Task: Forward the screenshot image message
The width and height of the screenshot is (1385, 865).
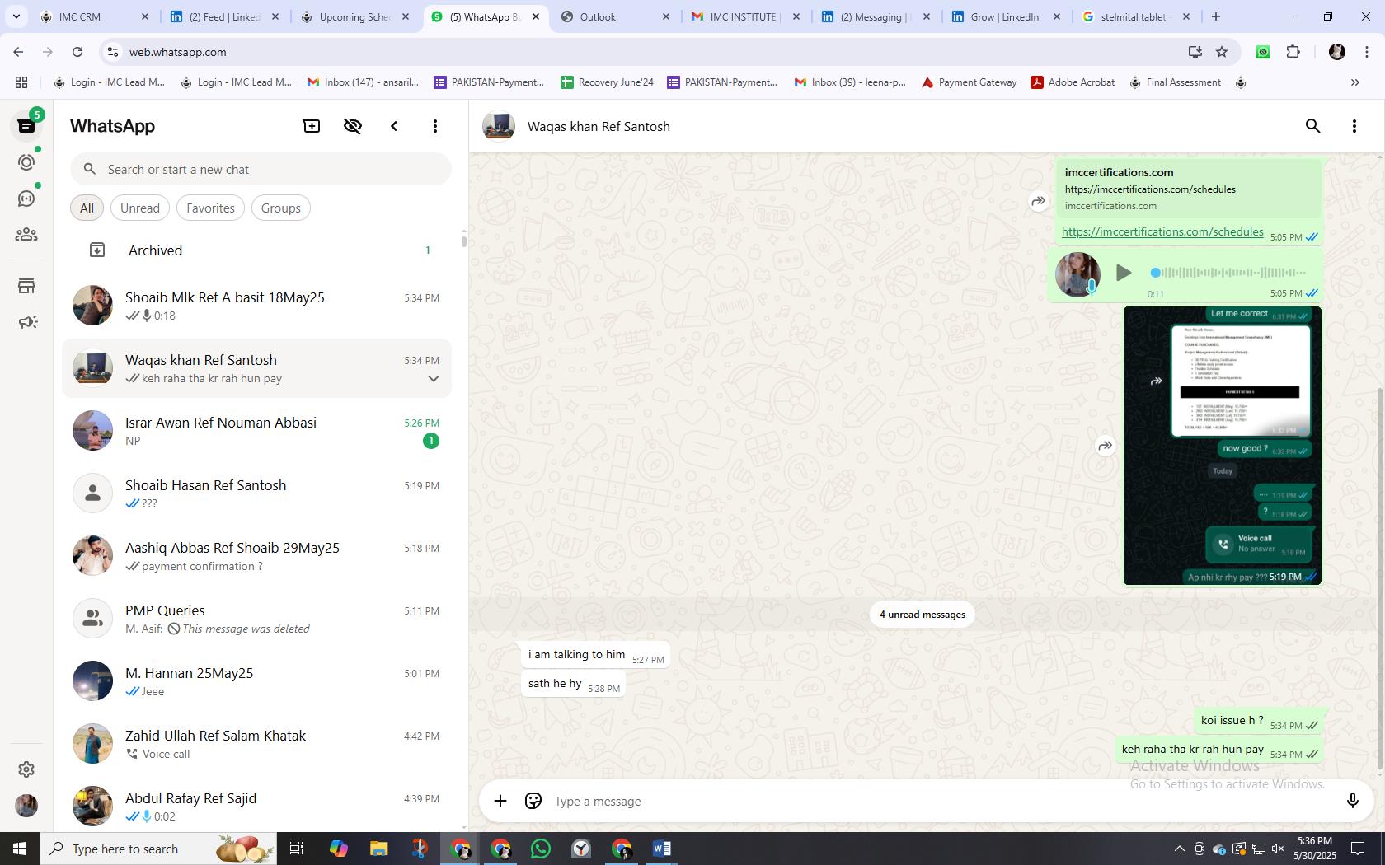Action: [x=1105, y=446]
